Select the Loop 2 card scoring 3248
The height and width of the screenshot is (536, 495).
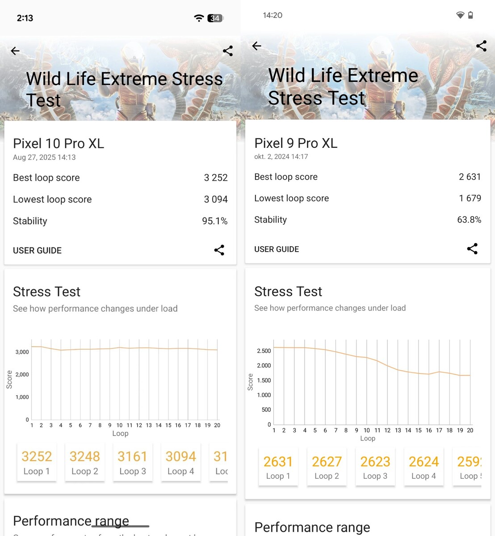pos(85,462)
